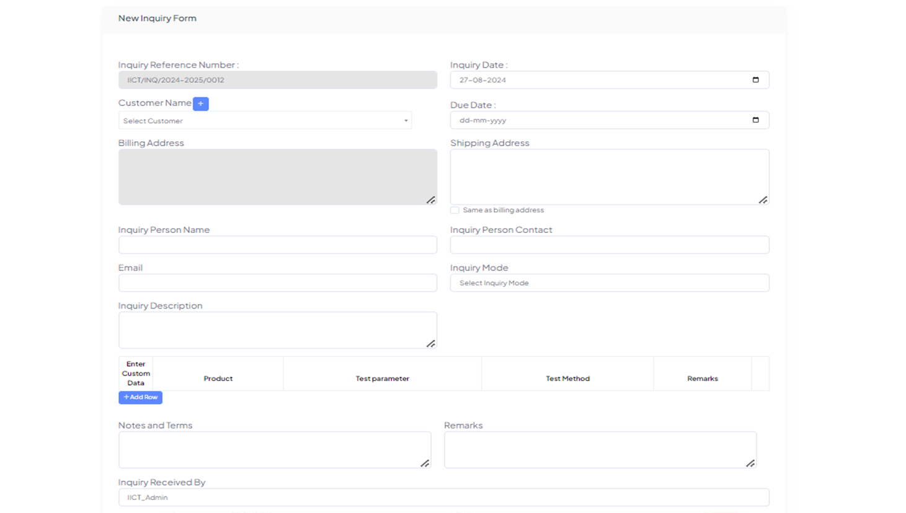Open the Due Date calendar picker icon

(755, 120)
